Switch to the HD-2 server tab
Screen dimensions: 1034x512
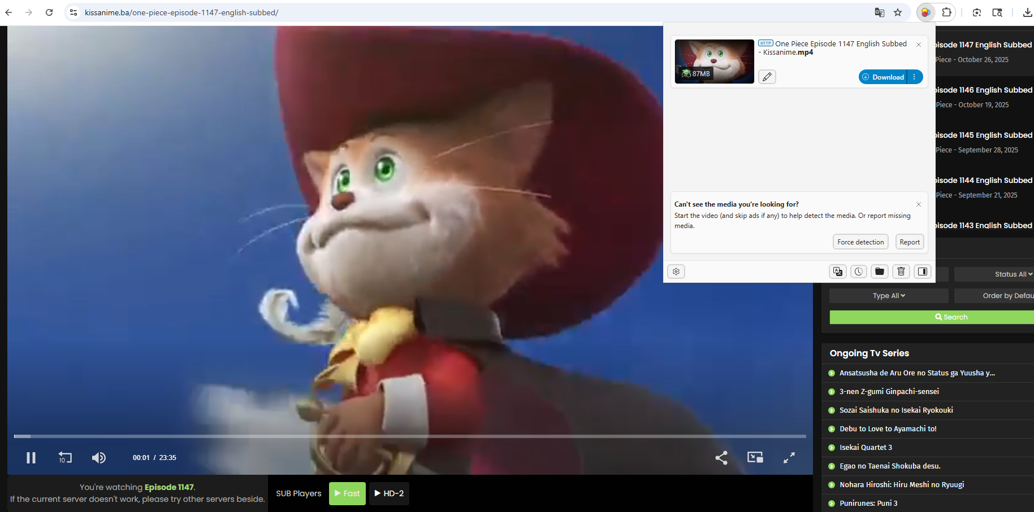click(388, 493)
